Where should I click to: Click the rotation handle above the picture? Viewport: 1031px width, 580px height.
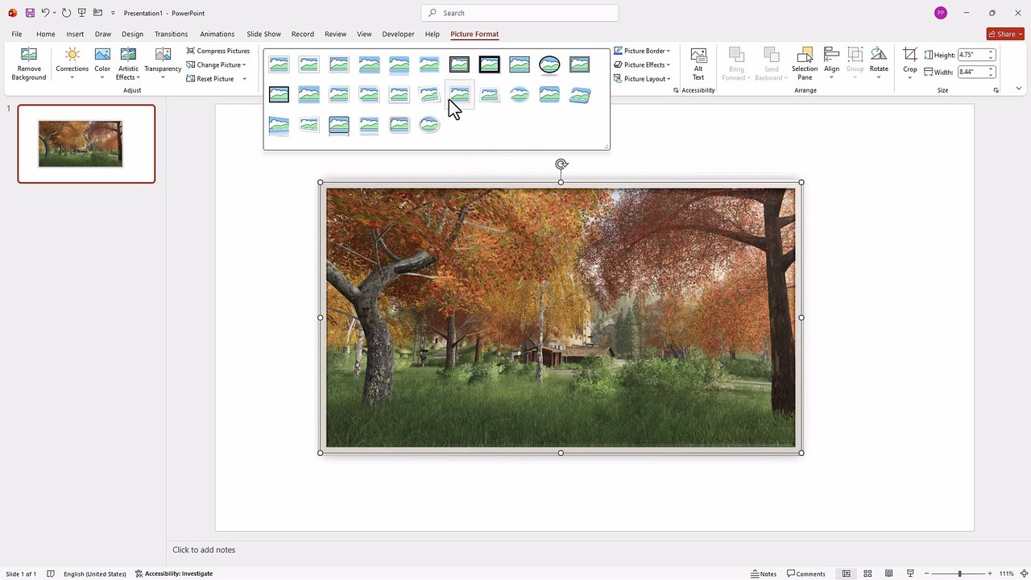click(561, 164)
